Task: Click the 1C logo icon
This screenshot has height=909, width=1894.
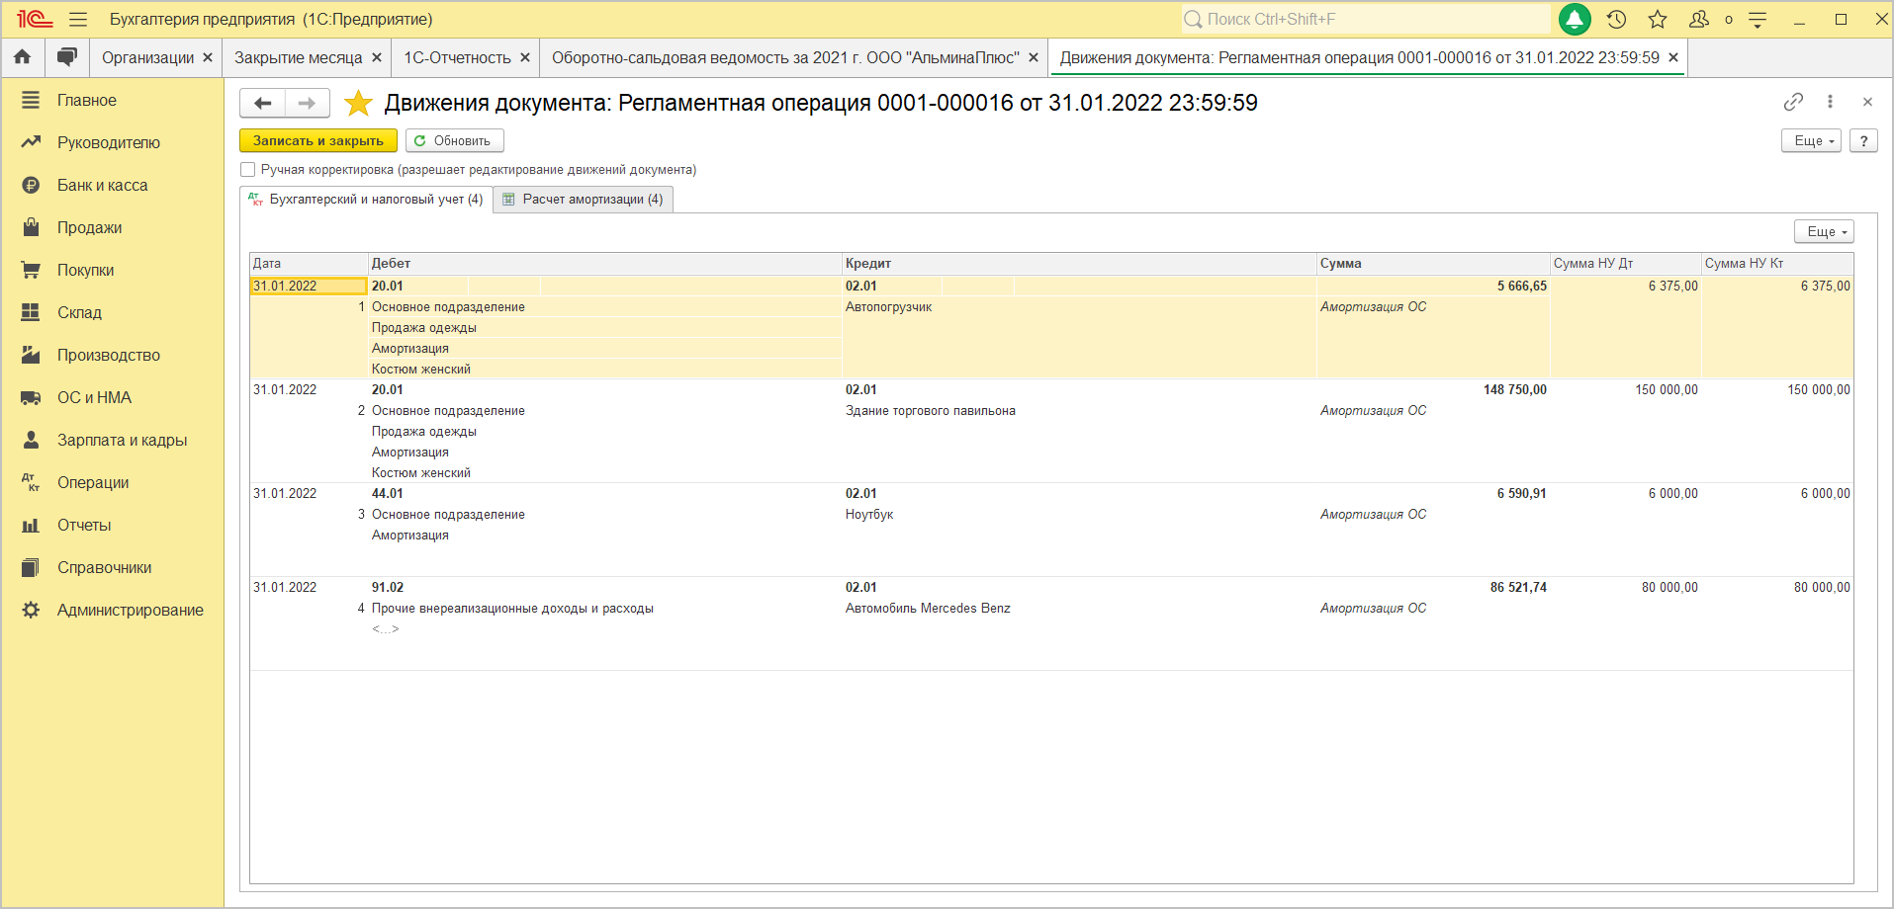Action: click(x=35, y=20)
